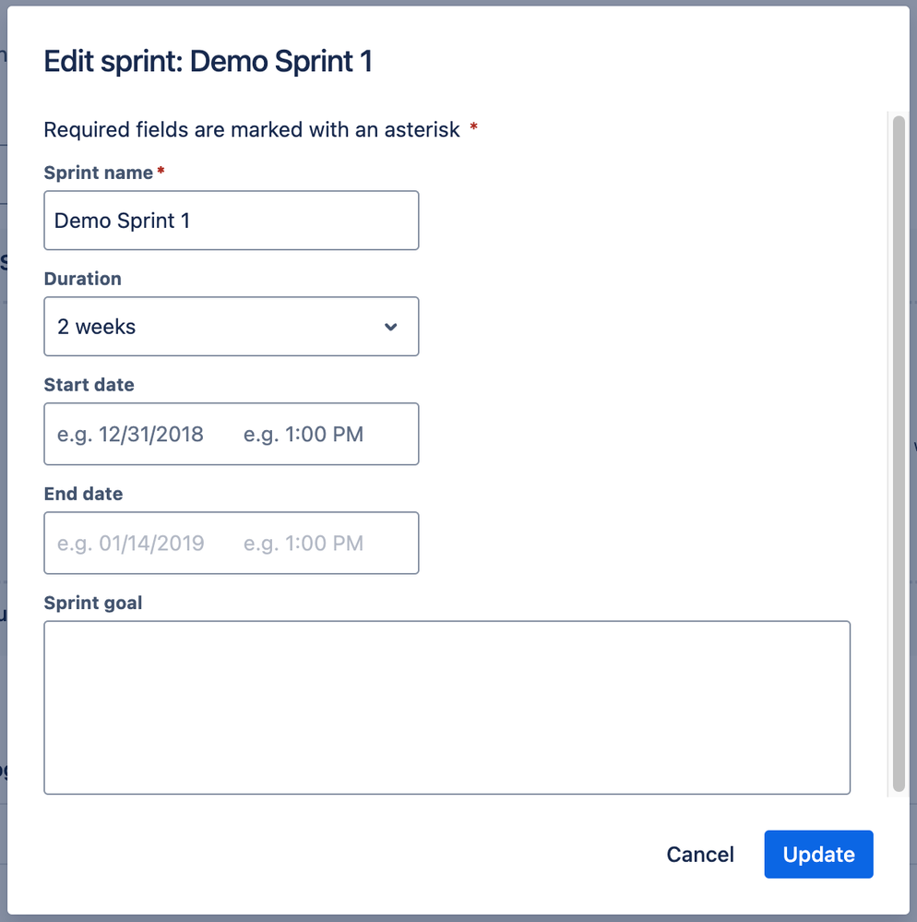Click the dialog vertical scrollbar

pyautogui.click(x=899, y=454)
